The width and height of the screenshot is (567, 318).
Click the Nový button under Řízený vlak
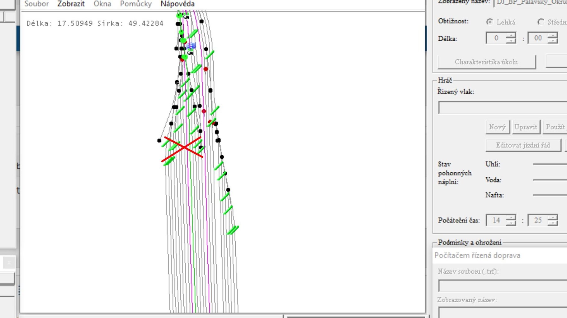(x=497, y=127)
